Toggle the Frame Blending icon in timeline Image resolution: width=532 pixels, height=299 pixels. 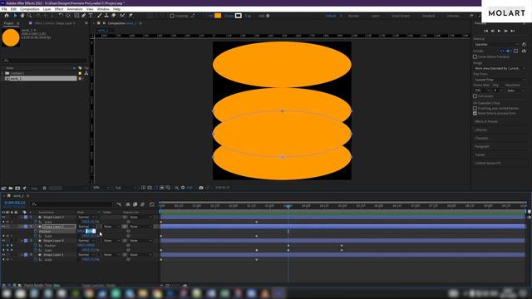pyautogui.click(x=135, y=204)
